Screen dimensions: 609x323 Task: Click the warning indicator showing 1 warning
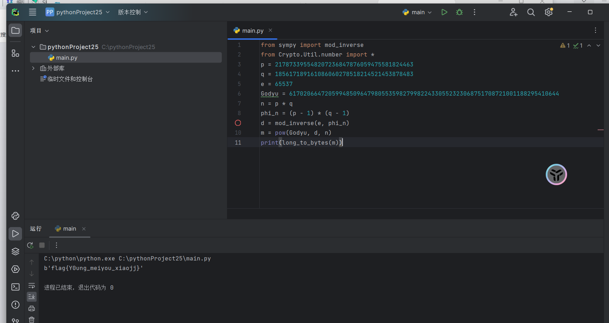click(565, 45)
